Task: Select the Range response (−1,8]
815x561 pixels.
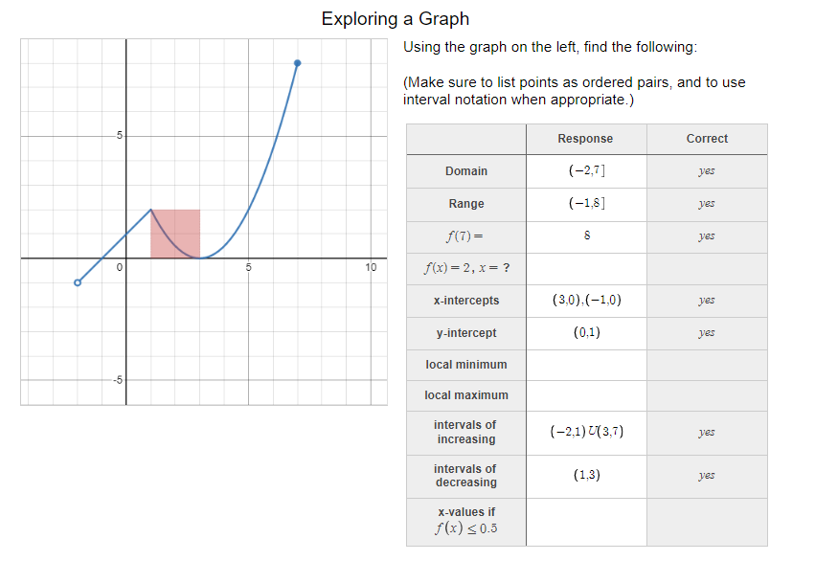Action: 586,204
